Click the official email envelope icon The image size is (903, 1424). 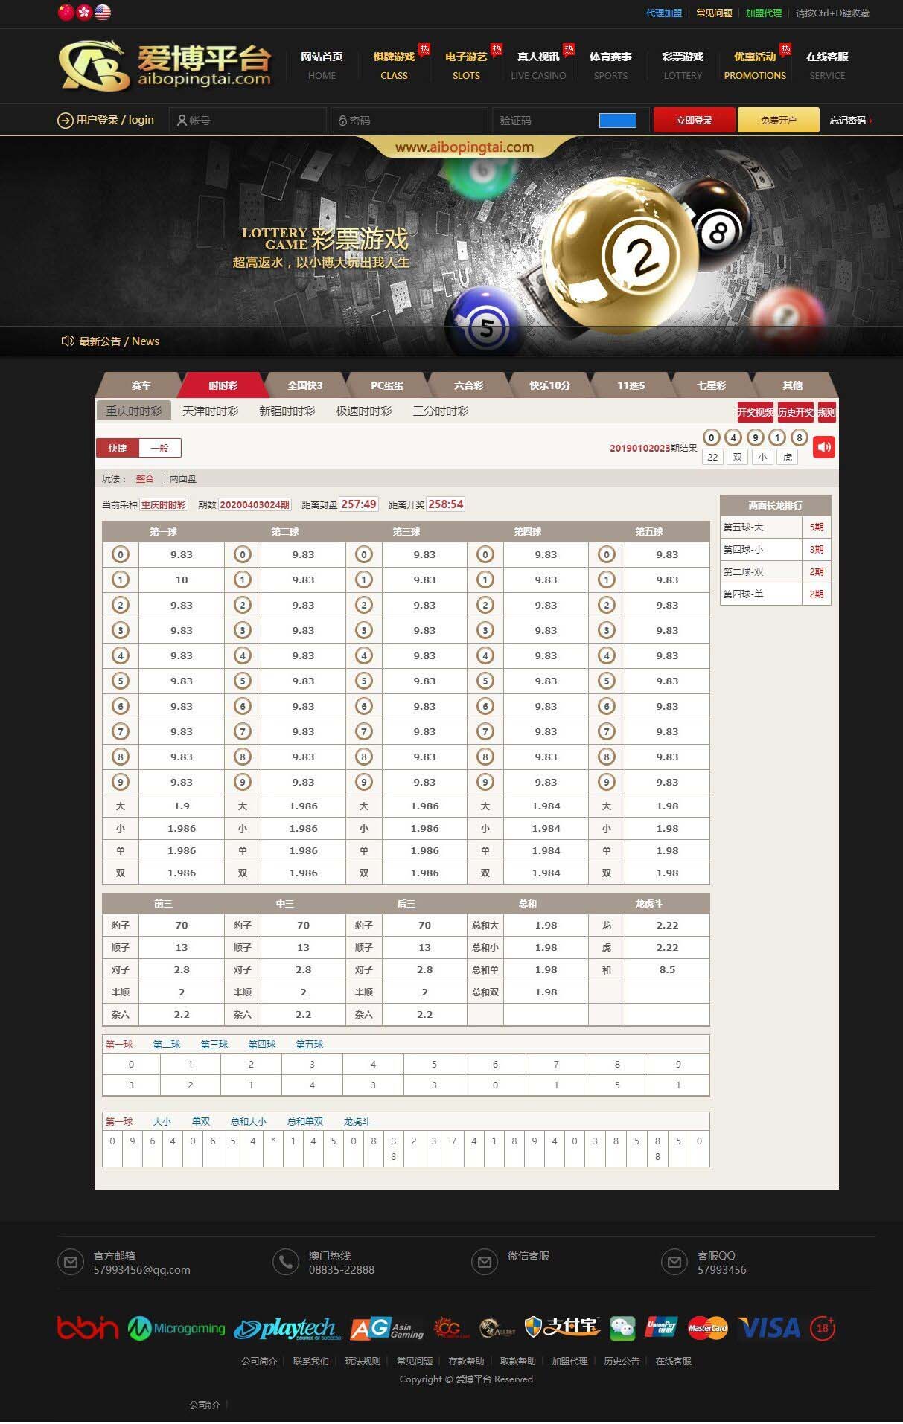[x=71, y=1262]
